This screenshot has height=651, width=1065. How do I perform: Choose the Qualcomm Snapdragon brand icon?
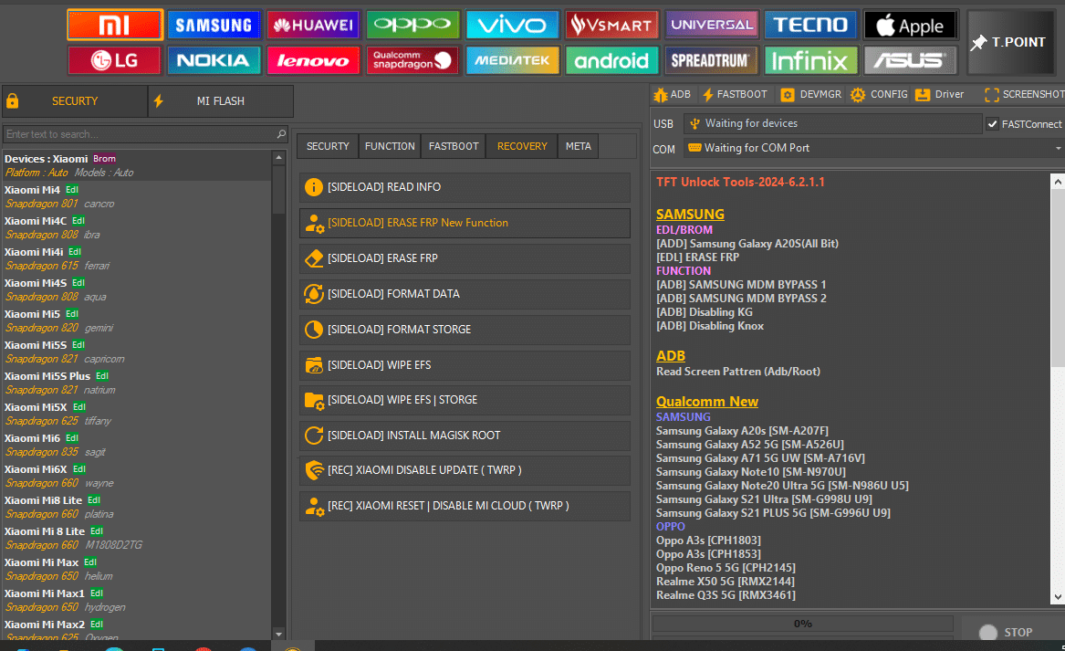412,60
